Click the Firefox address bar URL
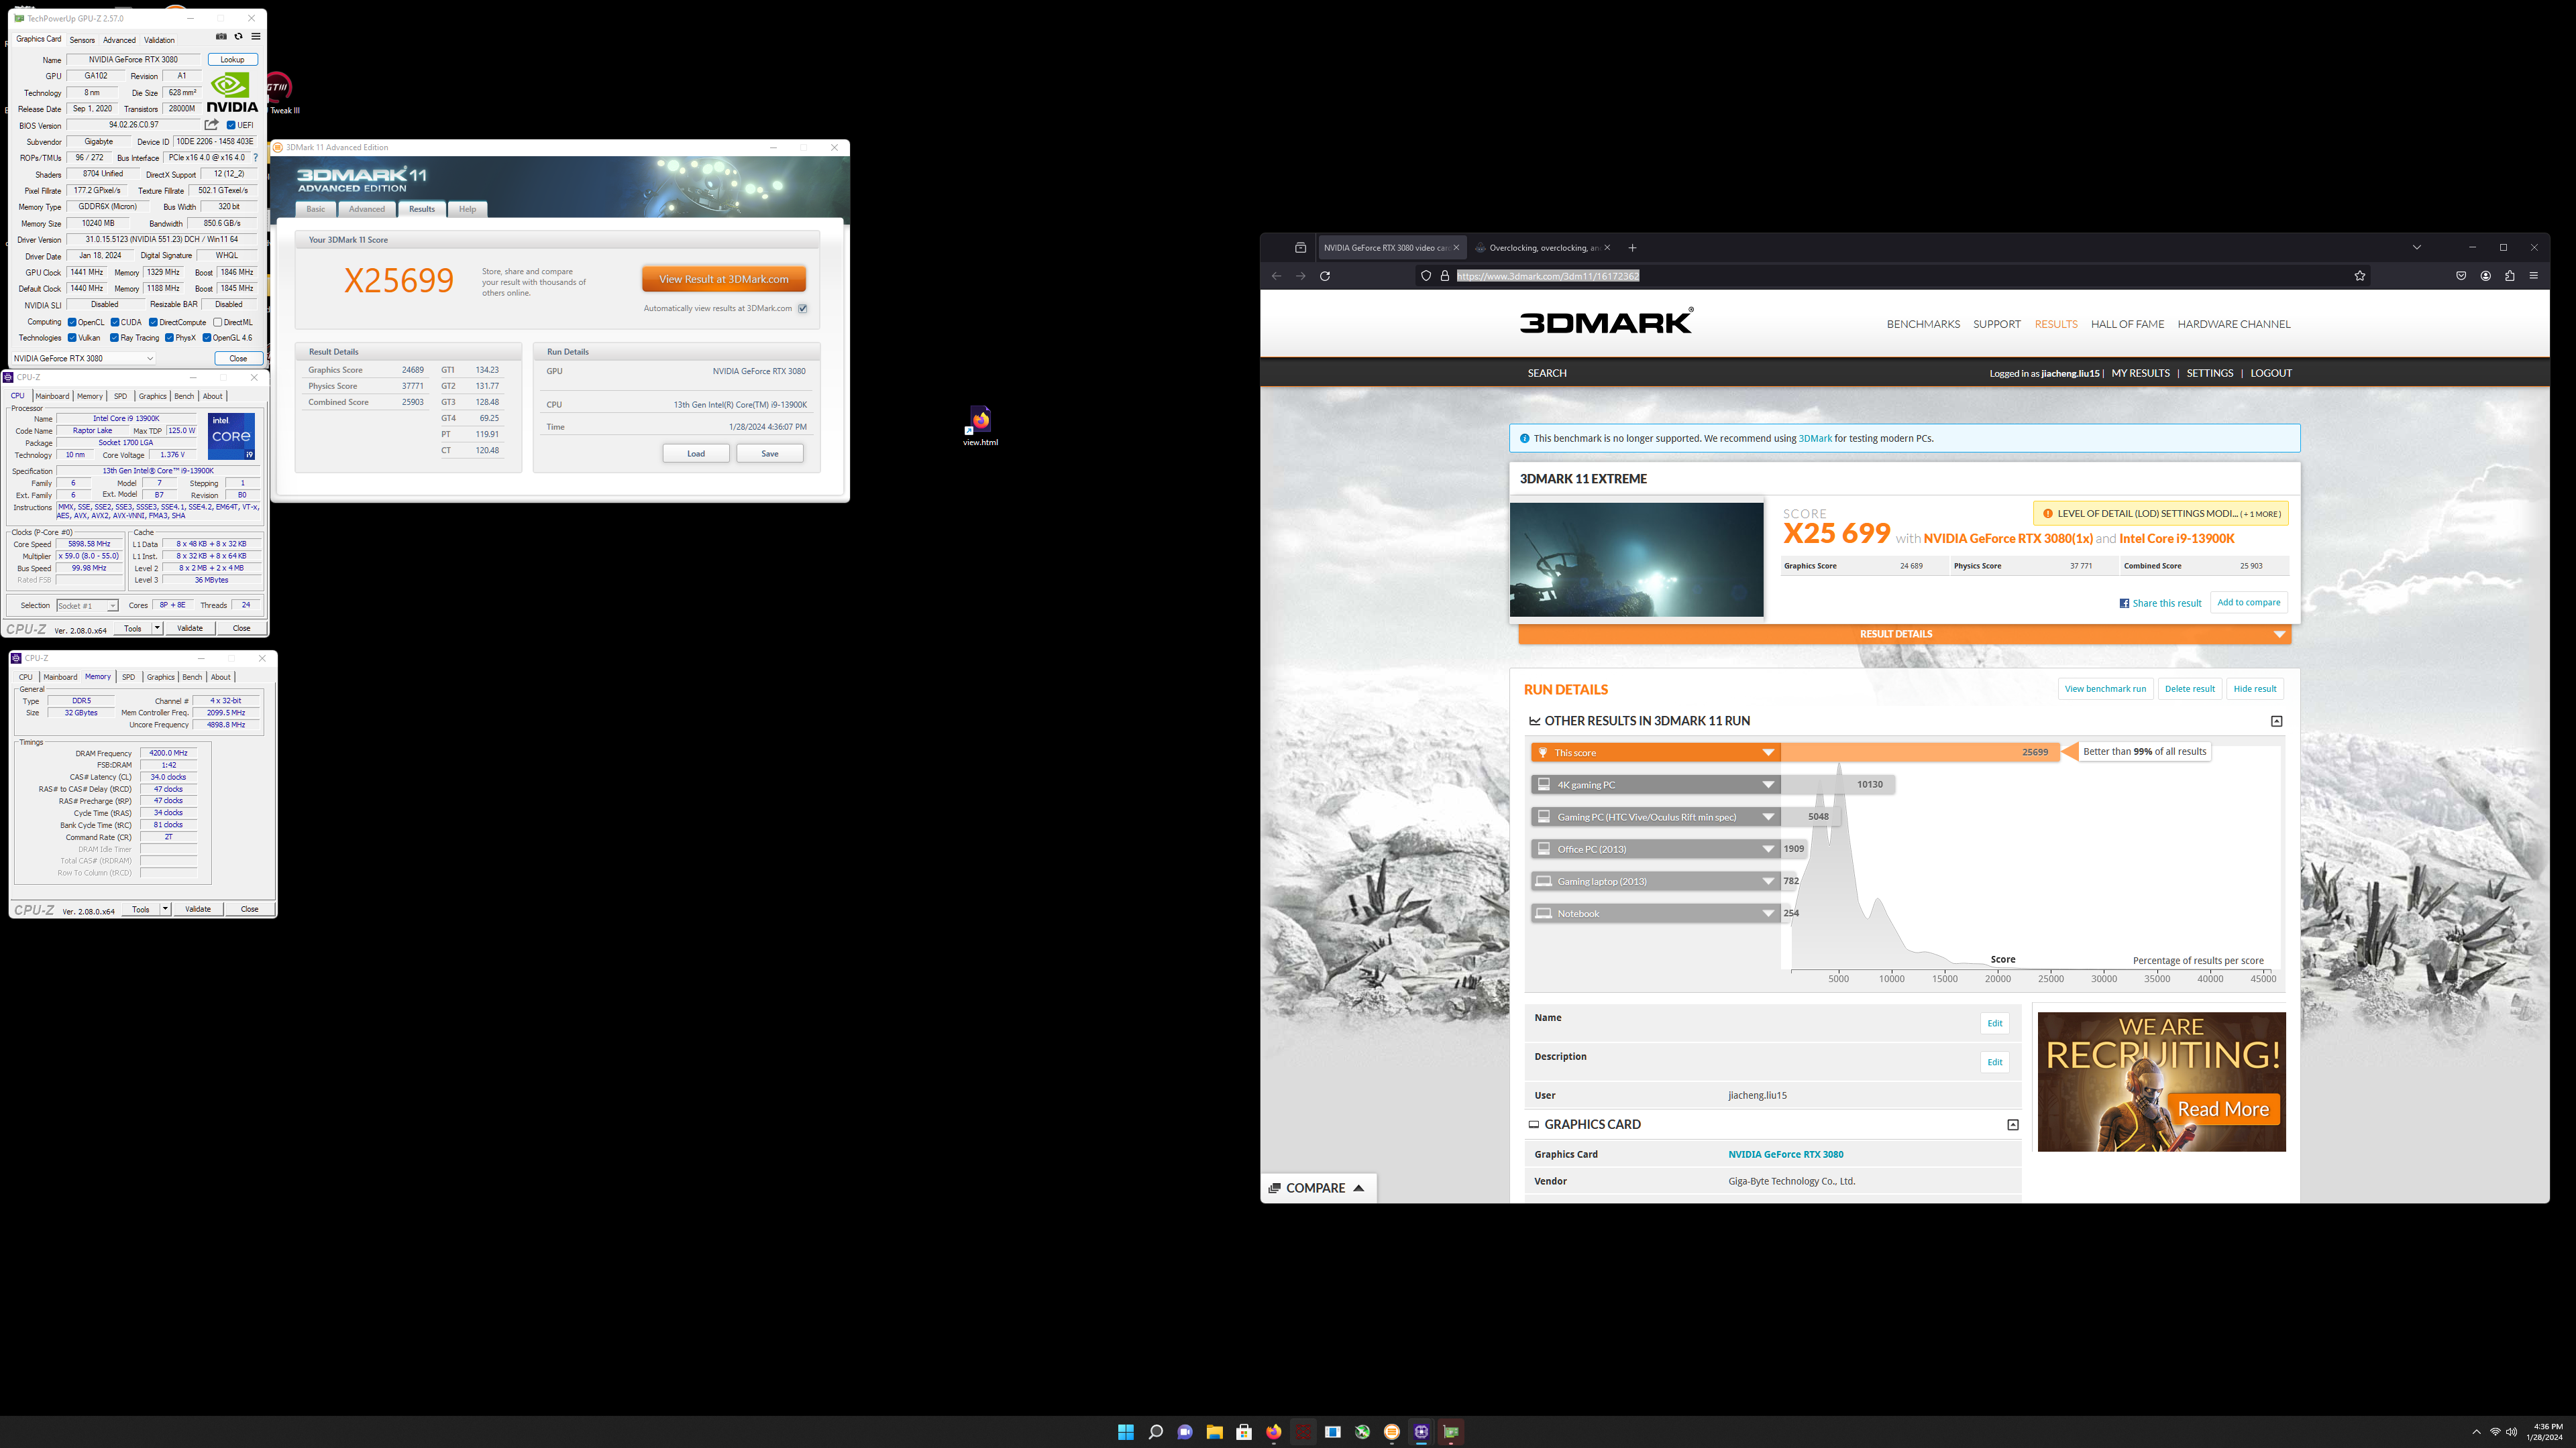Screen dimensions: 2576x1448 (x=1548, y=276)
